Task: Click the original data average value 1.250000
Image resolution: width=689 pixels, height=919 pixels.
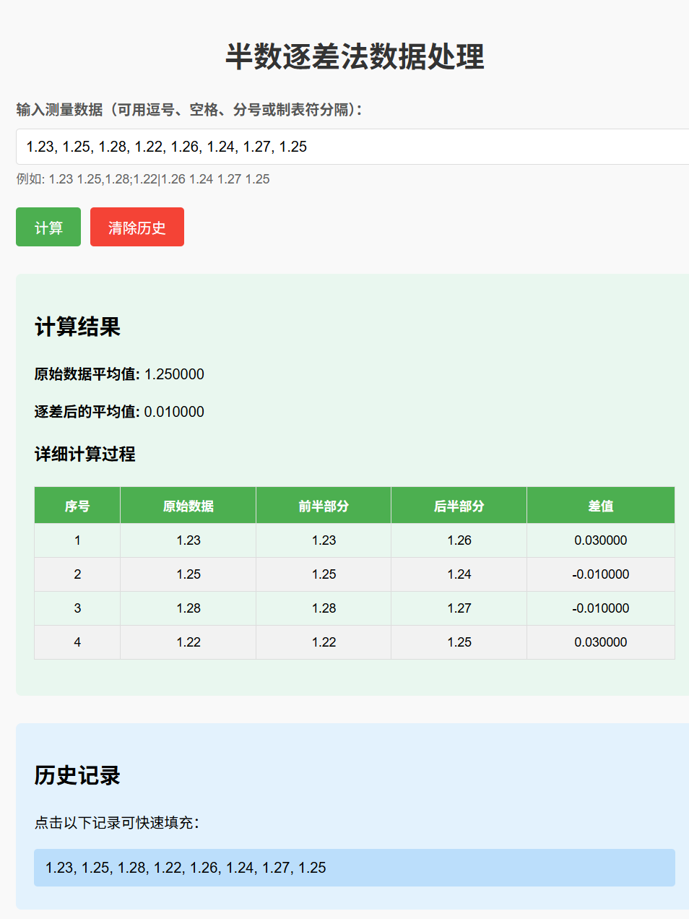Action: [x=173, y=374]
